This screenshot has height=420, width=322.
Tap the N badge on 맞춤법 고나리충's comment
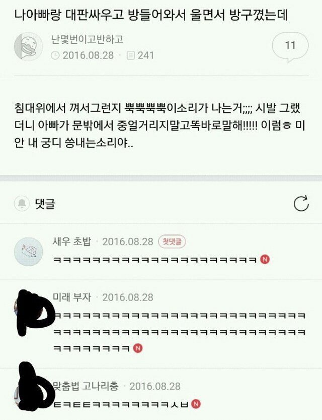pyautogui.click(x=196, y=404)
